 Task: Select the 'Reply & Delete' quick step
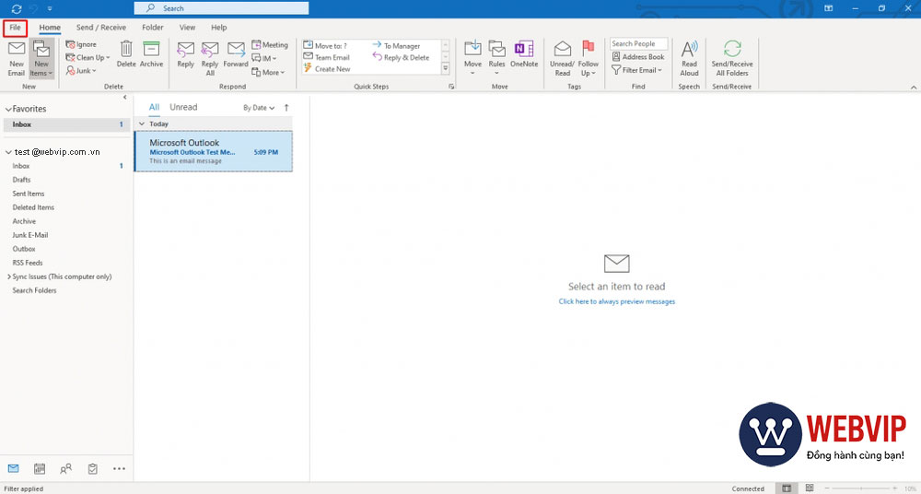click(402, 57)
